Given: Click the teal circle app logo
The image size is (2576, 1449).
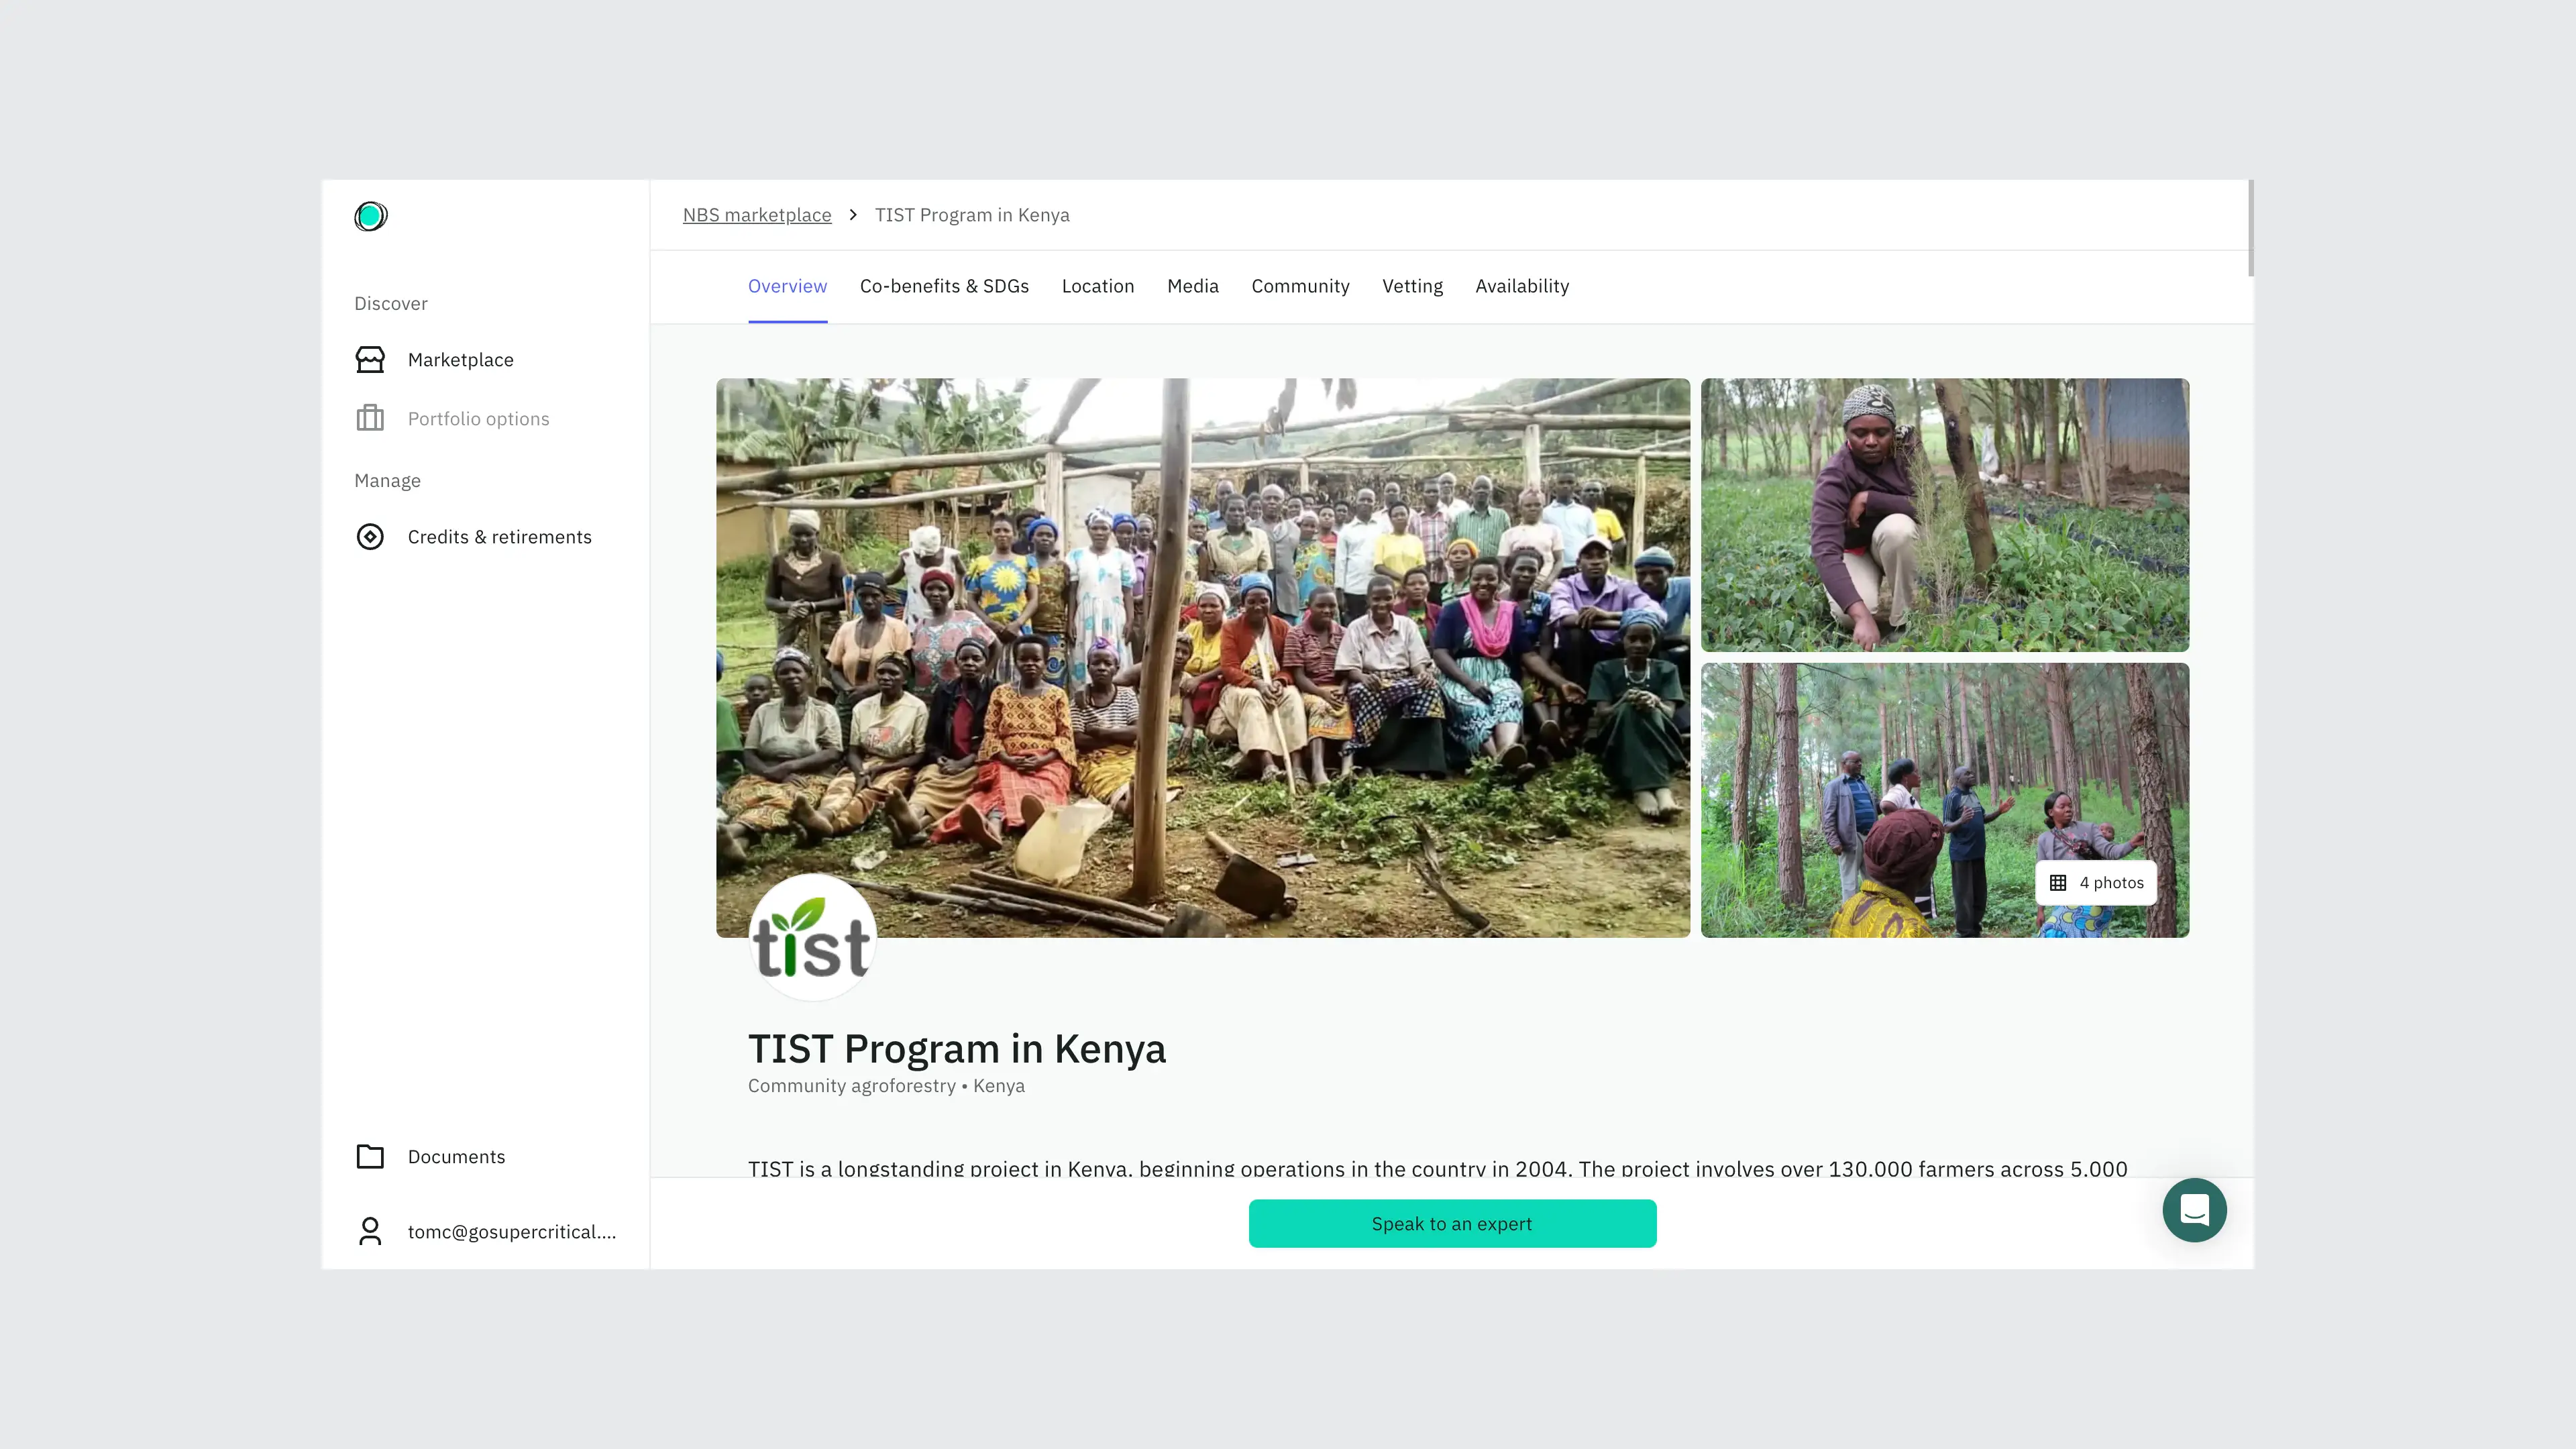Looking at the screenshot, I should [370, 216].
